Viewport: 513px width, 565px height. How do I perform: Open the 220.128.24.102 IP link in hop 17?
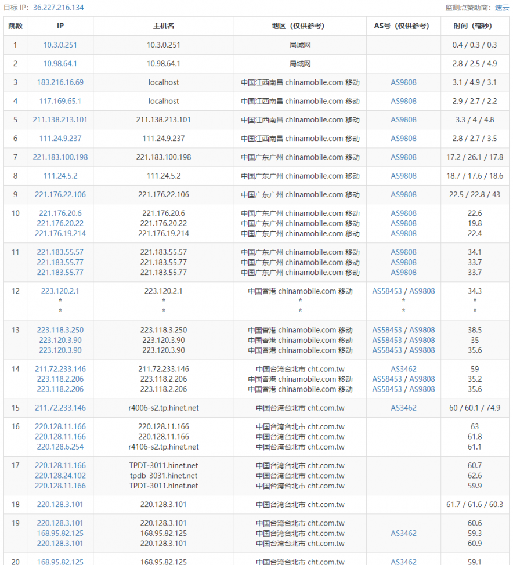(60, 476)
